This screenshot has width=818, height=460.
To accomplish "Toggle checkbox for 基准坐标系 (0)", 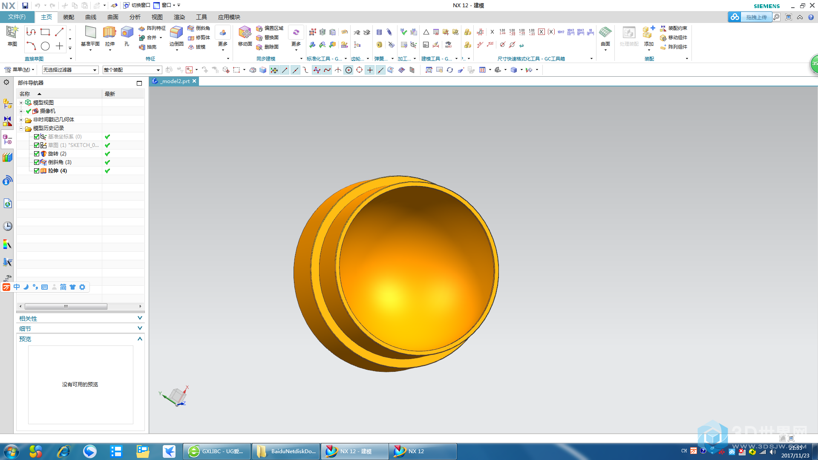I will pos(37,137).
